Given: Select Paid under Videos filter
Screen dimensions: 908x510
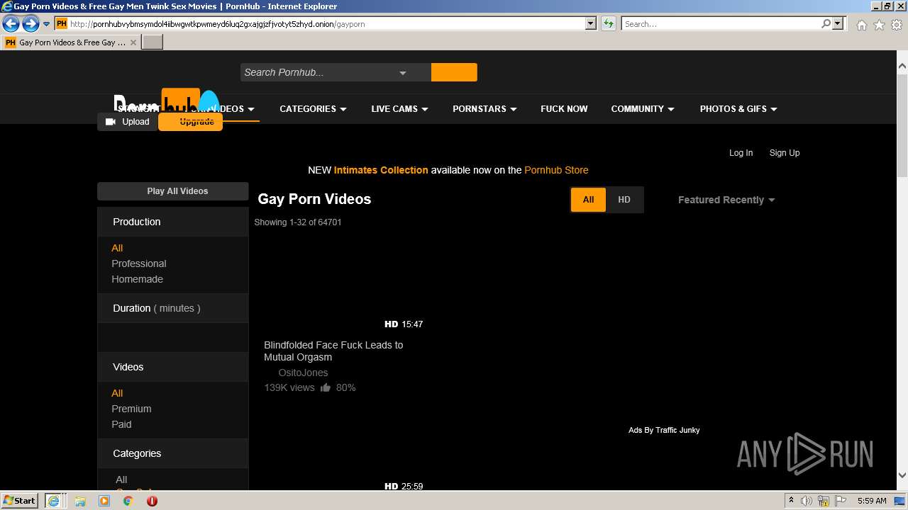Looking at the screenshot, I should point(121,424).
